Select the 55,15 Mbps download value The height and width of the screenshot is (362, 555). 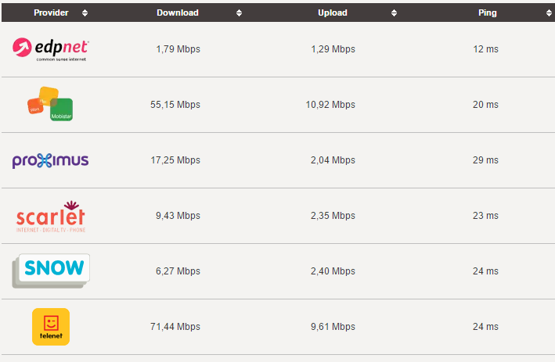[175, 105]
